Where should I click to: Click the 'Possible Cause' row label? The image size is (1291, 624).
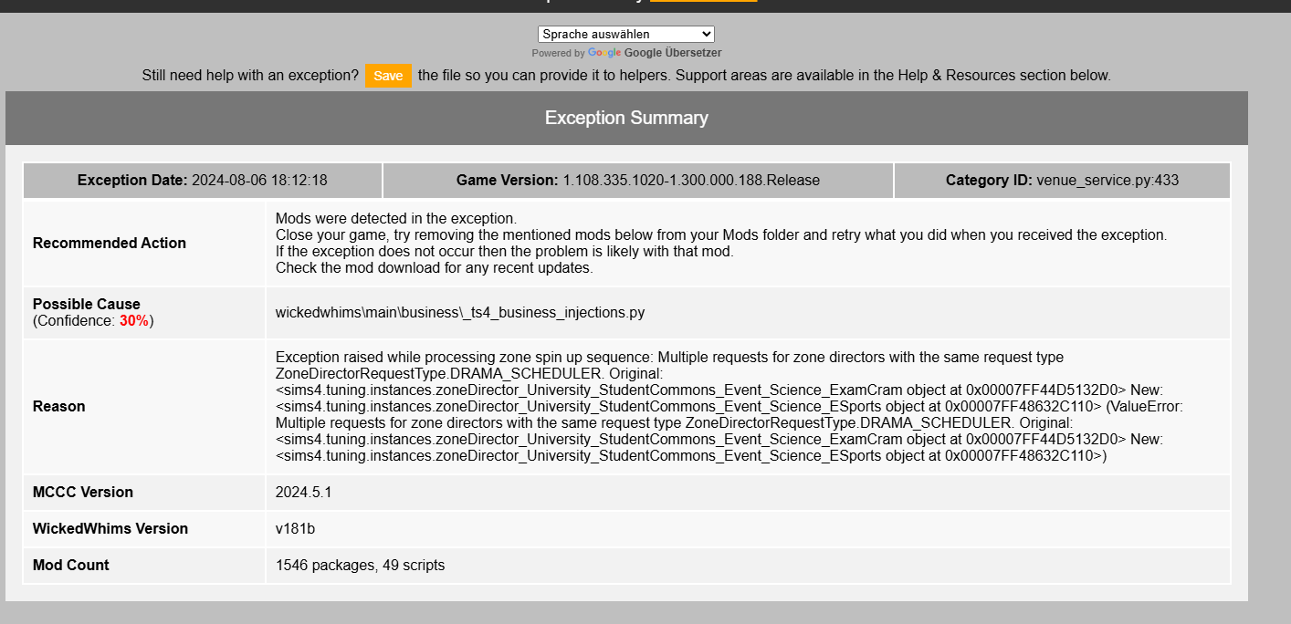click(x=87, y=304)
